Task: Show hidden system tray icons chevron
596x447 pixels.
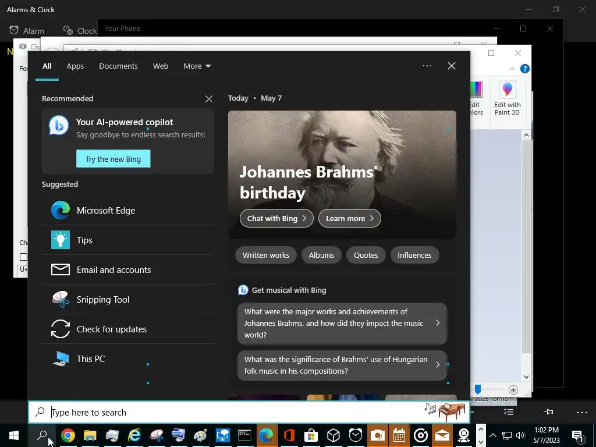Action: point(492,435)
